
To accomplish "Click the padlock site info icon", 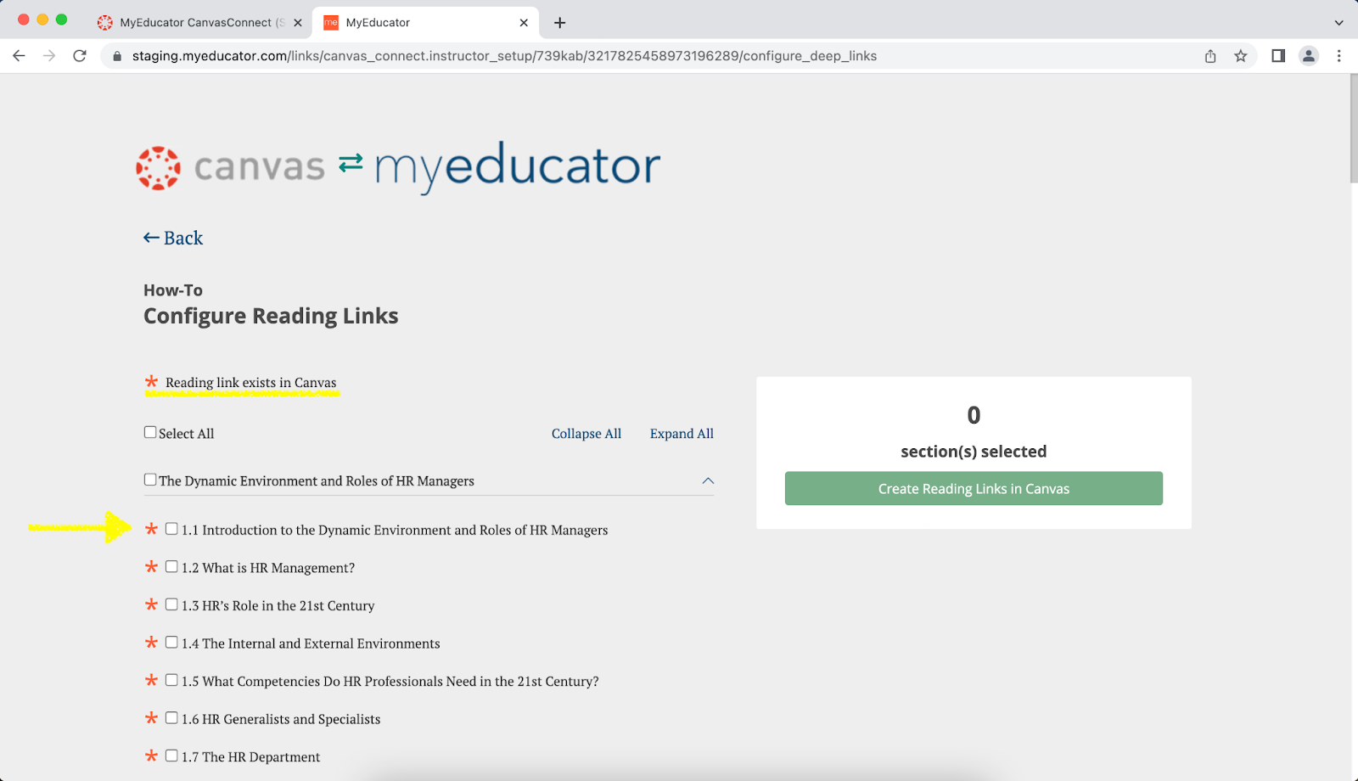I will 117,56.
